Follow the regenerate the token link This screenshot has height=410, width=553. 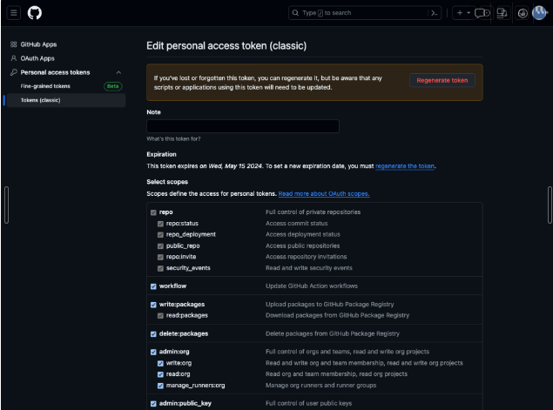(405, 166)
